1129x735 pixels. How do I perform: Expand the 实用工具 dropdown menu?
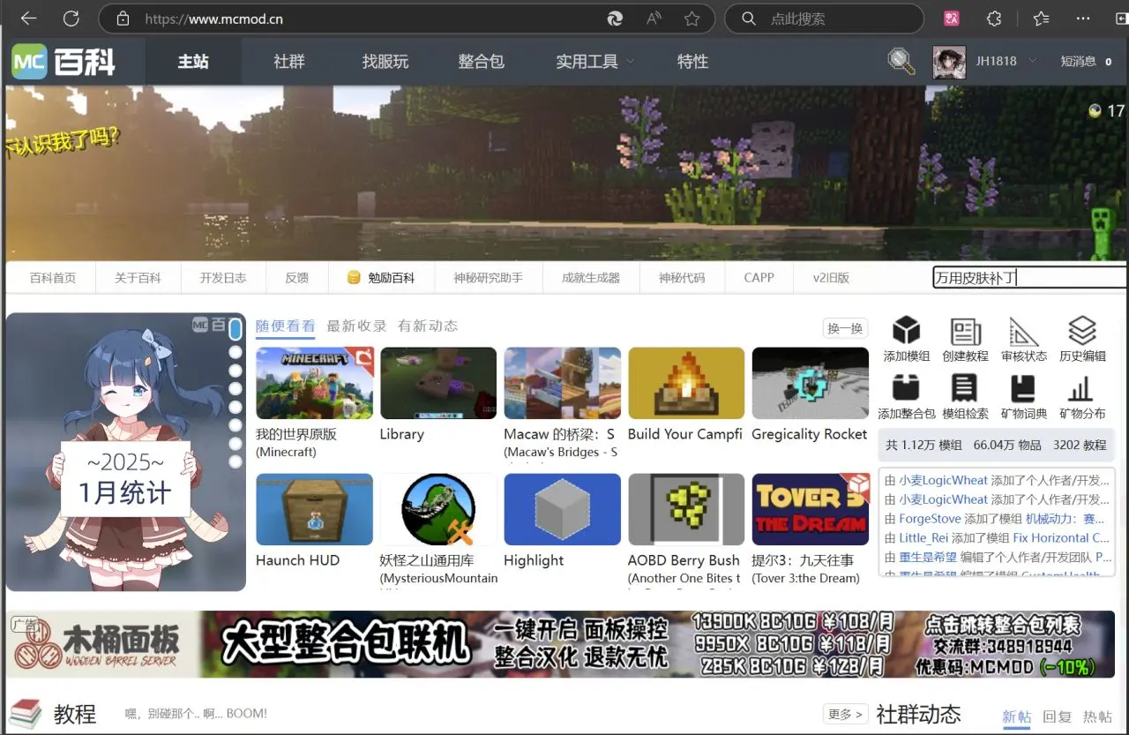pos(595,62)
